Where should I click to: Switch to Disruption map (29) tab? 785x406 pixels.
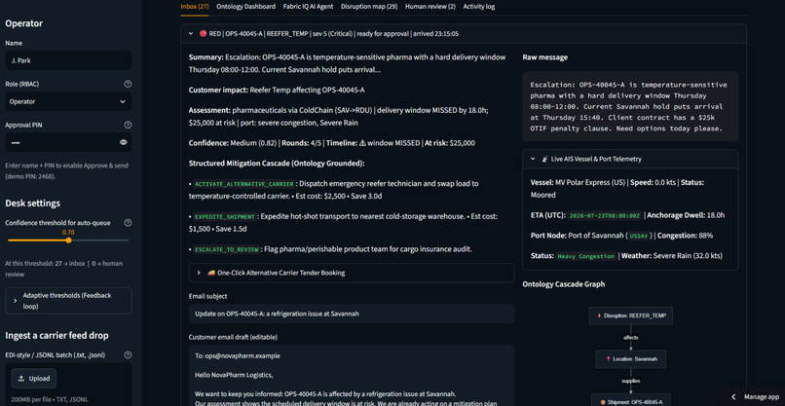coord(369,7)
